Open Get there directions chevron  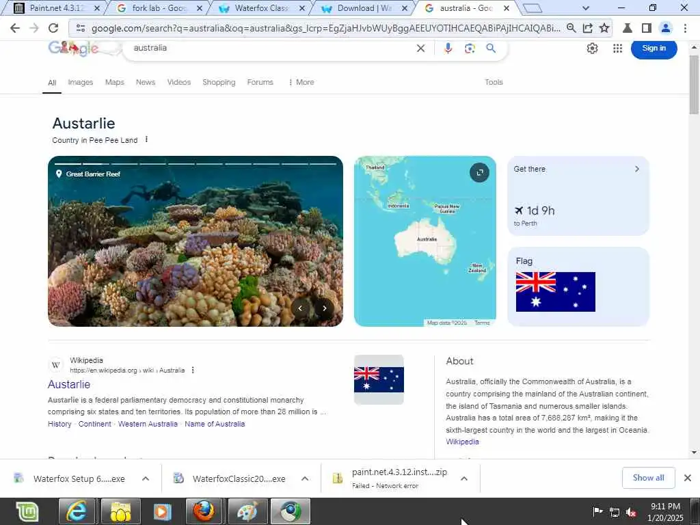[x=637, y=169]
